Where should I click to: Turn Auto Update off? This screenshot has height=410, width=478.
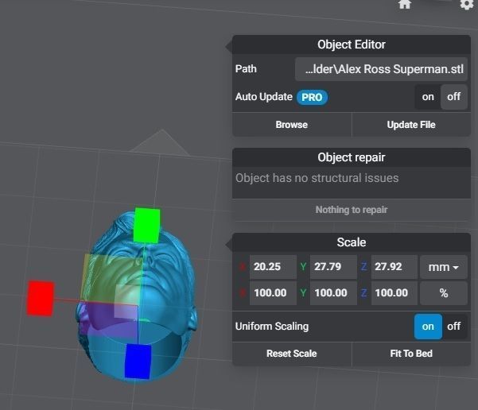tap(453, 97)
